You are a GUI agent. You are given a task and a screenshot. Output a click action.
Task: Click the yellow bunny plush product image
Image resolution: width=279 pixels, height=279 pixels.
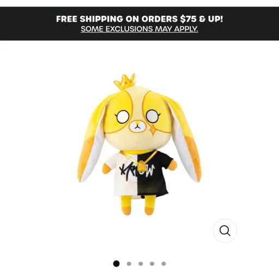click(x=139, y=144)
